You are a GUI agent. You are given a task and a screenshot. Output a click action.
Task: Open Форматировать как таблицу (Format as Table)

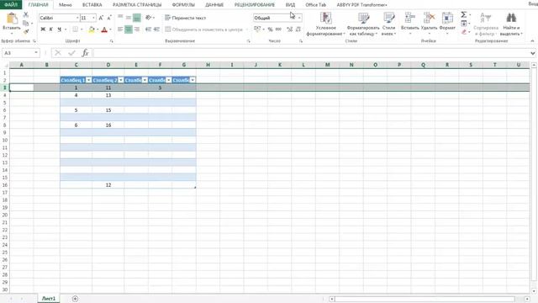[363, 24]
